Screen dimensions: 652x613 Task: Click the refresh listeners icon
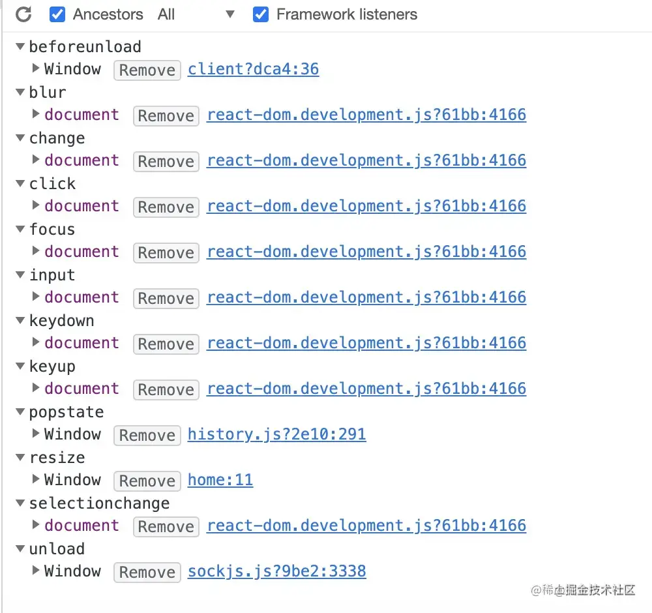point(23,14)
